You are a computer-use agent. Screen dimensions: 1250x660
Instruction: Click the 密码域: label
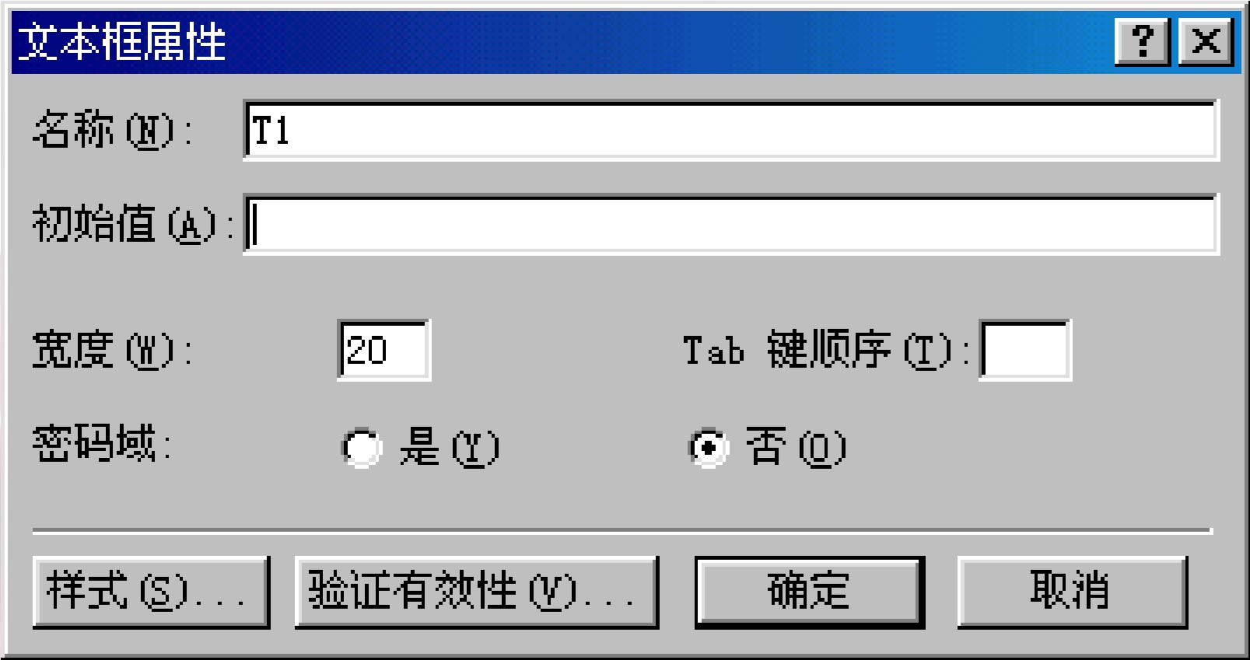pos(101,444)
